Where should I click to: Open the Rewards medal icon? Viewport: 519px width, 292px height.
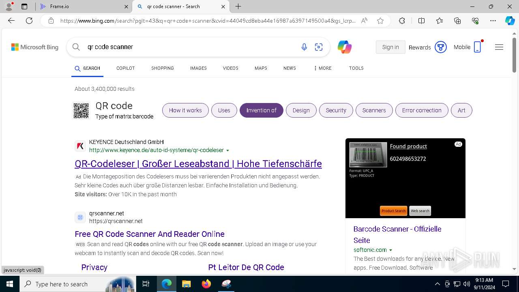click(441, 47)
